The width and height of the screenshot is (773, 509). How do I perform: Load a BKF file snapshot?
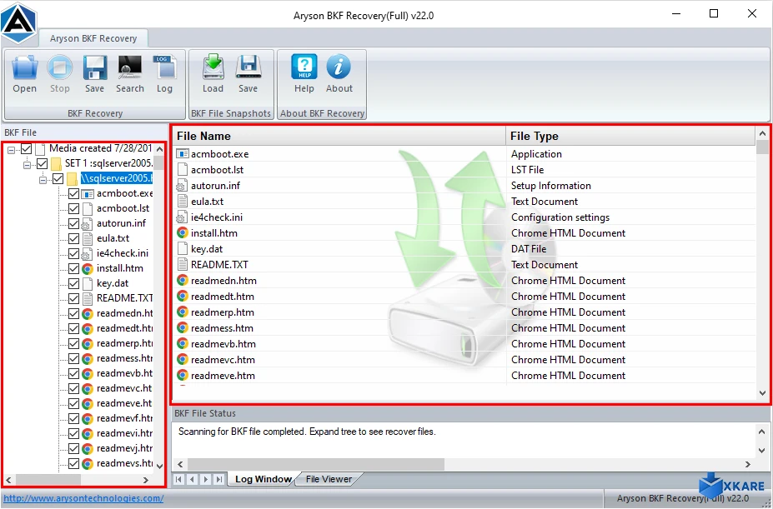213,74
